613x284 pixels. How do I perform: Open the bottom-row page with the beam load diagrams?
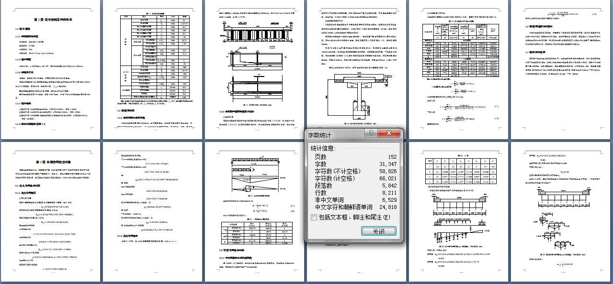pyautogui.click(x=255, y=212)
